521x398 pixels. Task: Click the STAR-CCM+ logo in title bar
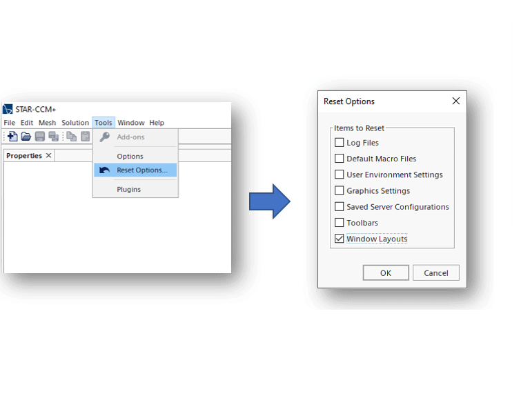pyautogui.click(x=8, y=109)
